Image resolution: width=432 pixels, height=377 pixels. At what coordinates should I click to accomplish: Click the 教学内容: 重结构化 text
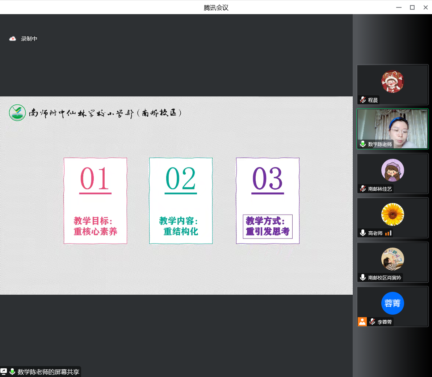click(179, 226)
